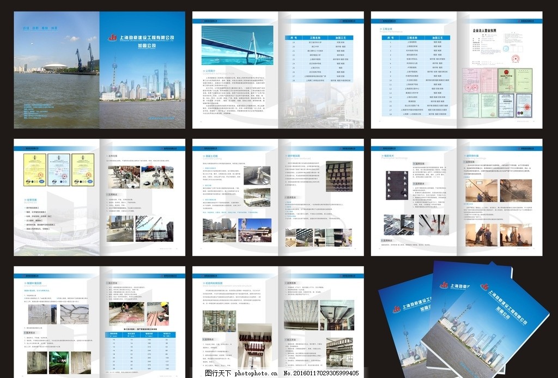Viewport: 558px width, 378px height.
Task: Click the white dome stadium on back cover
Action: pos(55,66)
